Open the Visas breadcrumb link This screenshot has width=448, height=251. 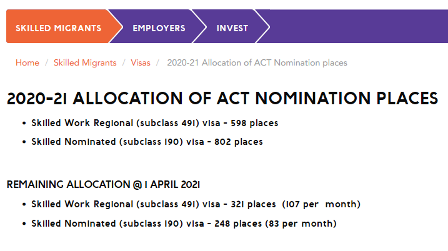click(141, 62)
